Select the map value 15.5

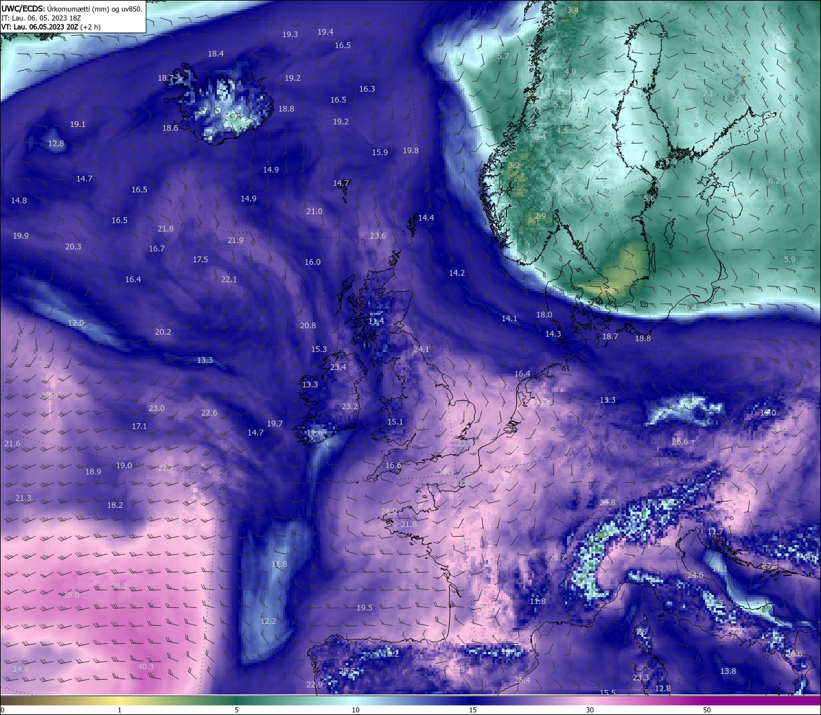[x=608, y=693]
